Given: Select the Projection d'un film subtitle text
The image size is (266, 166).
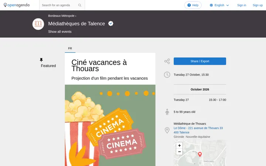Looking at the screenshot, I should point(109,78).
